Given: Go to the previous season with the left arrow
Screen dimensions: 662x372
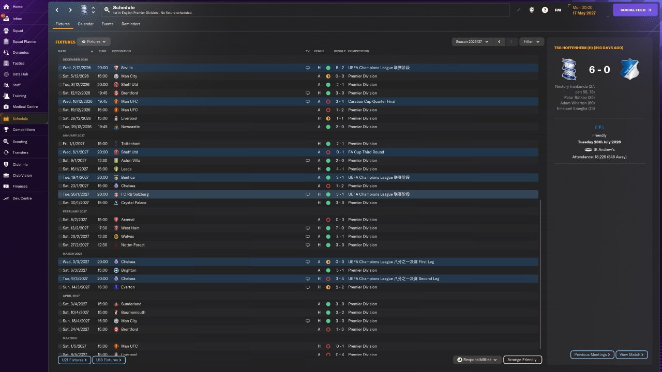Looking at the screenshot, I should tap(499, 41).
